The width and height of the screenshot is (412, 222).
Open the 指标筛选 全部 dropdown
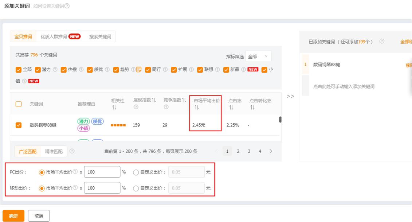point(258,57)
